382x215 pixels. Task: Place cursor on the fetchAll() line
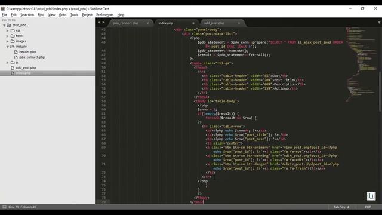pyautogui.click(x=234, y=55)
